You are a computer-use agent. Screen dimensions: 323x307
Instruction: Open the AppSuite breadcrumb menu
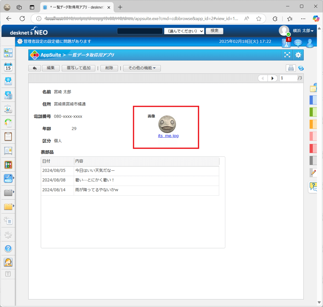(x=51, y=55)
